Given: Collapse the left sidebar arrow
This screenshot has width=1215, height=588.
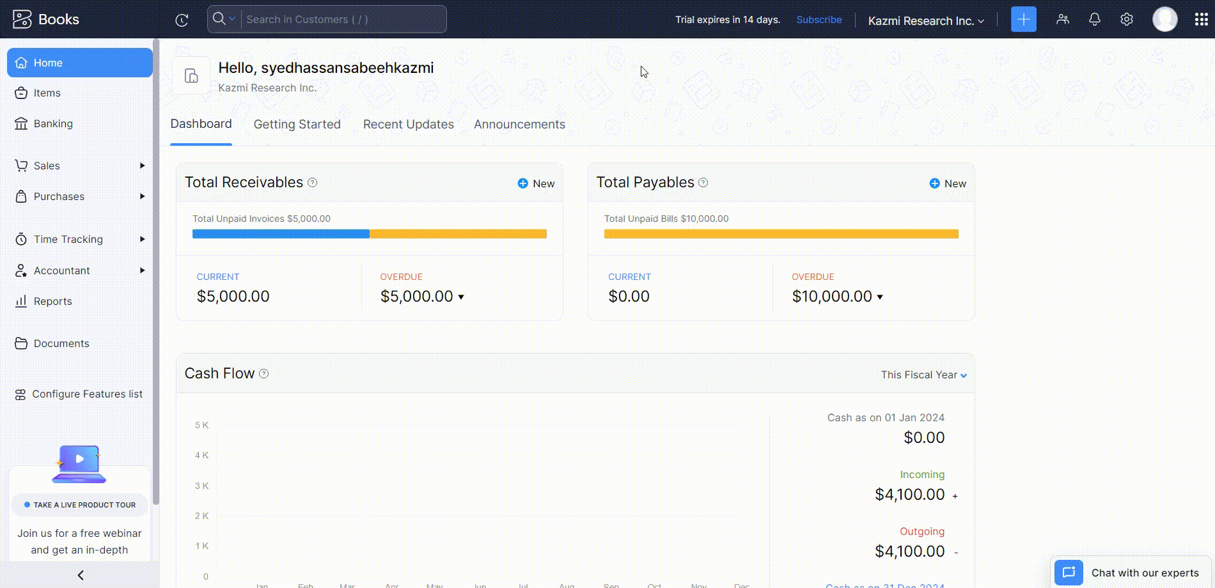Looking at the screenshot, I should coord(81,575).
